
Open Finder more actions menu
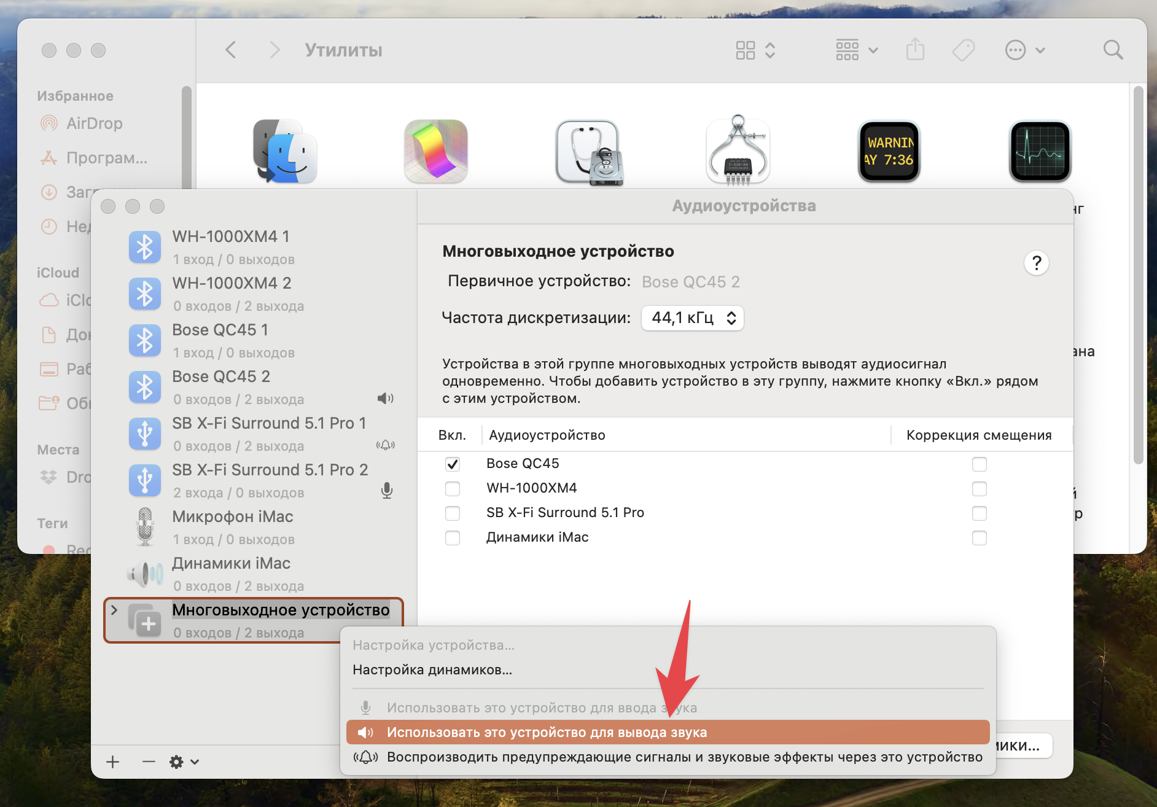pyautogui.click(x=1025, y=50)
